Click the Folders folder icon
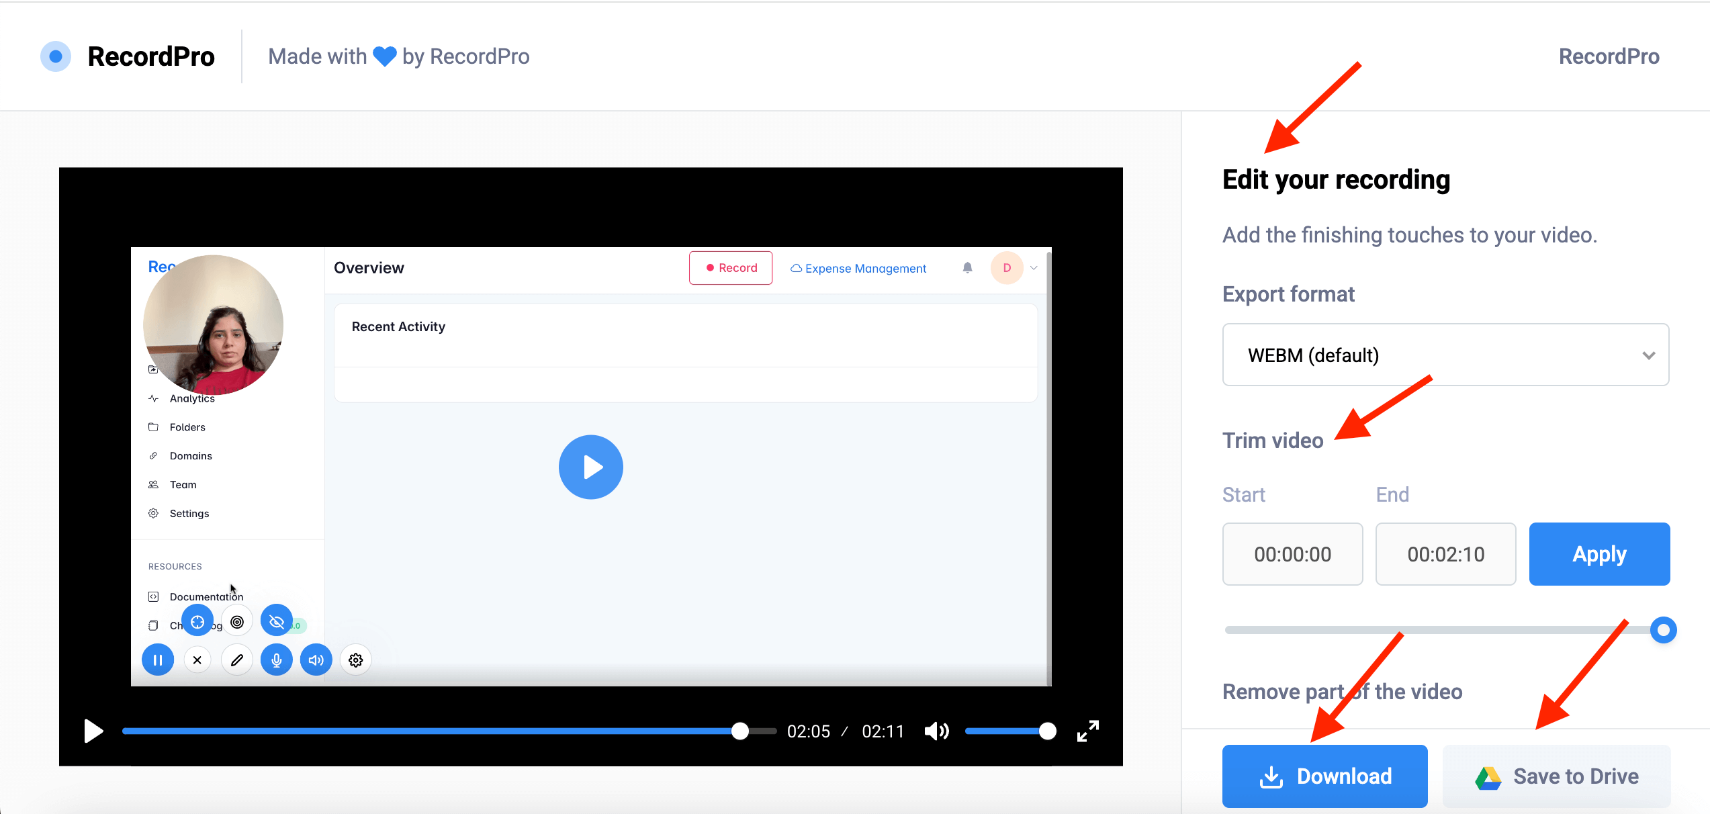 (153, 427)
